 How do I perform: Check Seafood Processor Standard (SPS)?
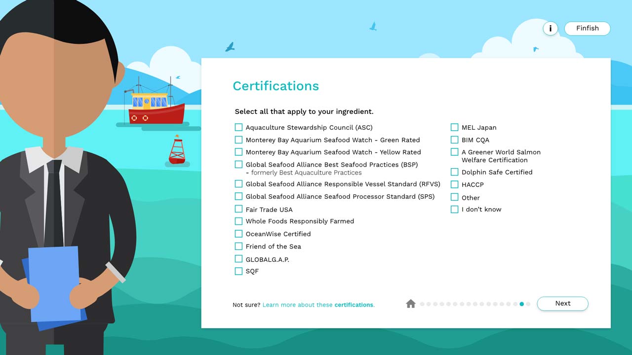click(238, 196)
